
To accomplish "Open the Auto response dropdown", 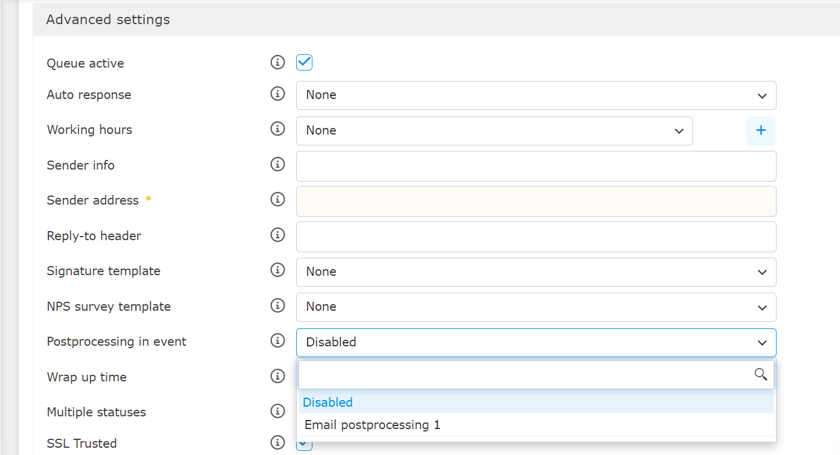I will 536,95.
